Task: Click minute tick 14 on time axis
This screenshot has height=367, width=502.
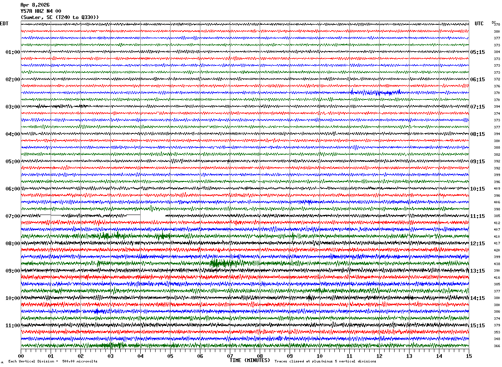Action: tap(439, 356)
